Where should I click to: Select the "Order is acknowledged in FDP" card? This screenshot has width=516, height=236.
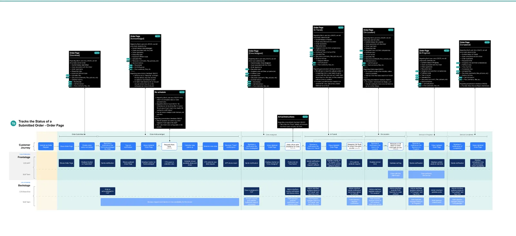pyautogui.click(x=108, y=191)
